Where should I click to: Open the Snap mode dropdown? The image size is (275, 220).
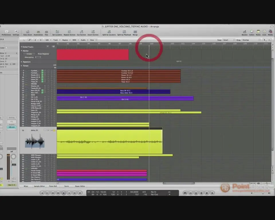click(229, 40)
